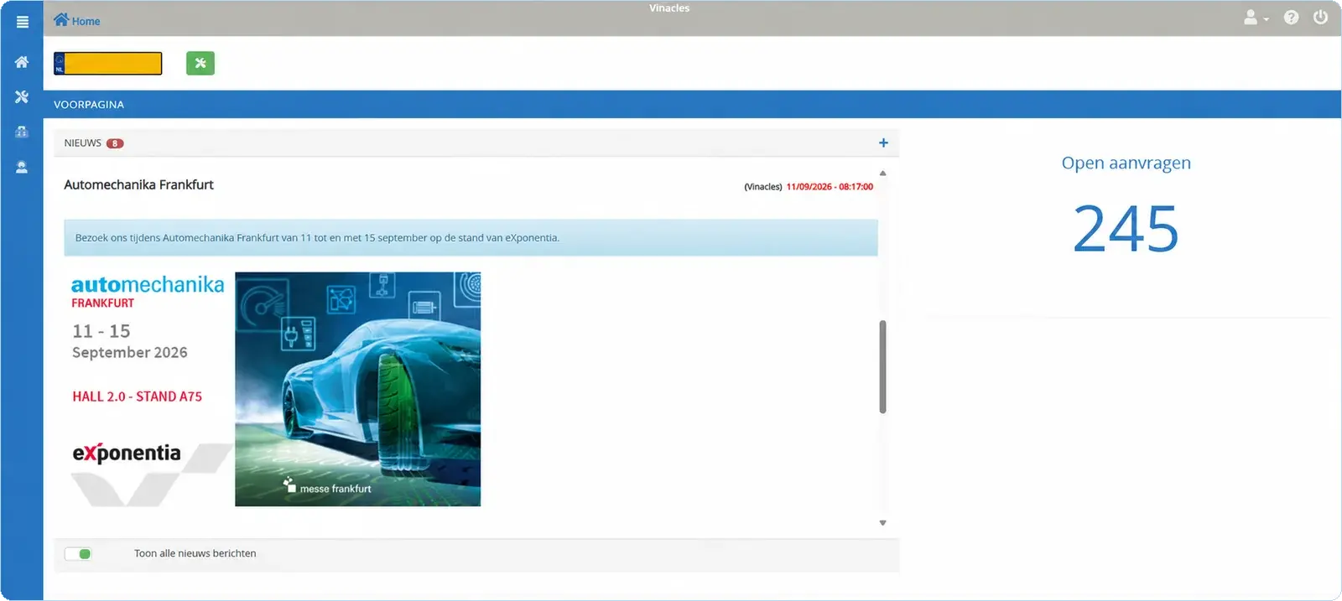Click the 'Automechanika Frankfurt' news title
This screenshot has height=601, width=1342.
point(138,184)
